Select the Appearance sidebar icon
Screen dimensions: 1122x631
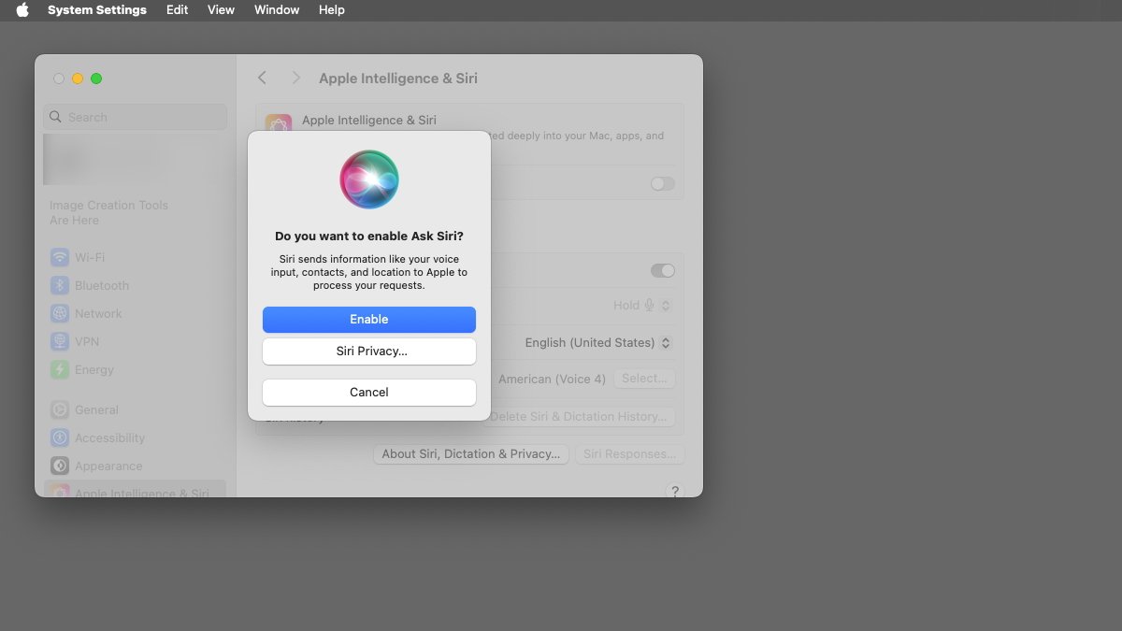coord(60,466)
